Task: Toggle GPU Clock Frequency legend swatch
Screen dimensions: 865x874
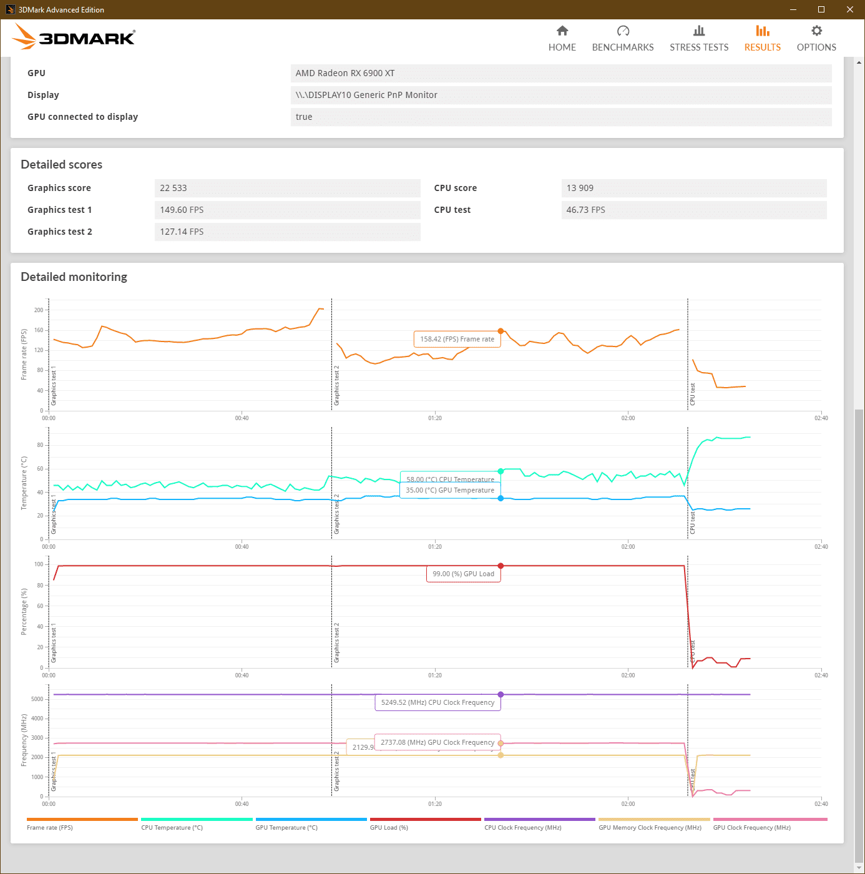Action: [770, 819]
